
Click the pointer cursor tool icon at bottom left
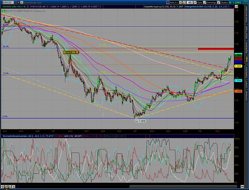click(x=13, y=186)
